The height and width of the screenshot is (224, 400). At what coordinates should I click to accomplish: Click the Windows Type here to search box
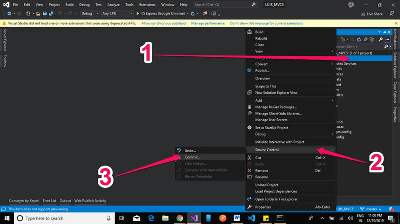[x=64, y=218]
